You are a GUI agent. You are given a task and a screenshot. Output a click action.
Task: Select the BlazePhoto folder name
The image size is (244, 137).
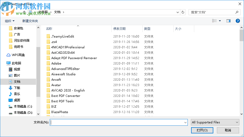point(60,112)
